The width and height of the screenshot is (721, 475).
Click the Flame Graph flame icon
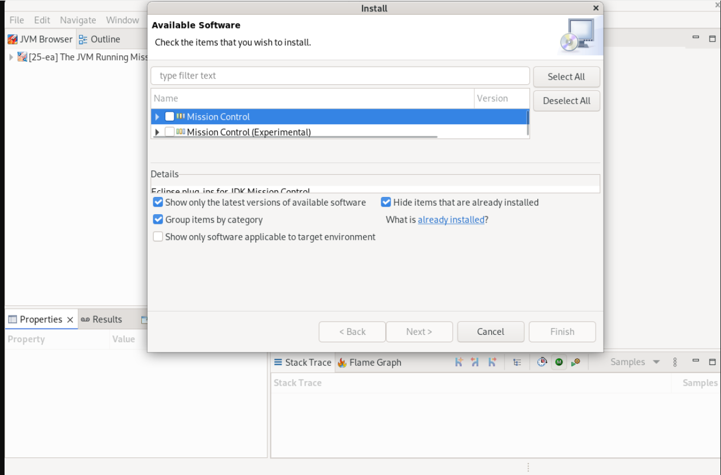tap(342, 363)
